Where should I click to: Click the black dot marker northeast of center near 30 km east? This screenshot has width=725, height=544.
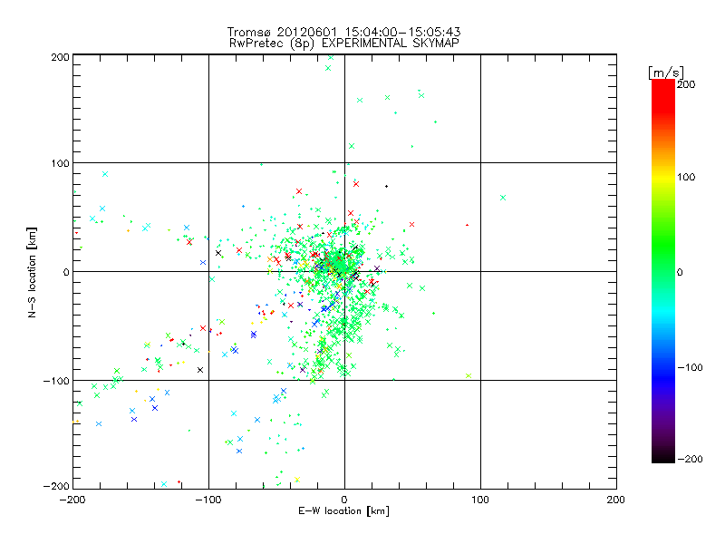(x=387, y=187)
